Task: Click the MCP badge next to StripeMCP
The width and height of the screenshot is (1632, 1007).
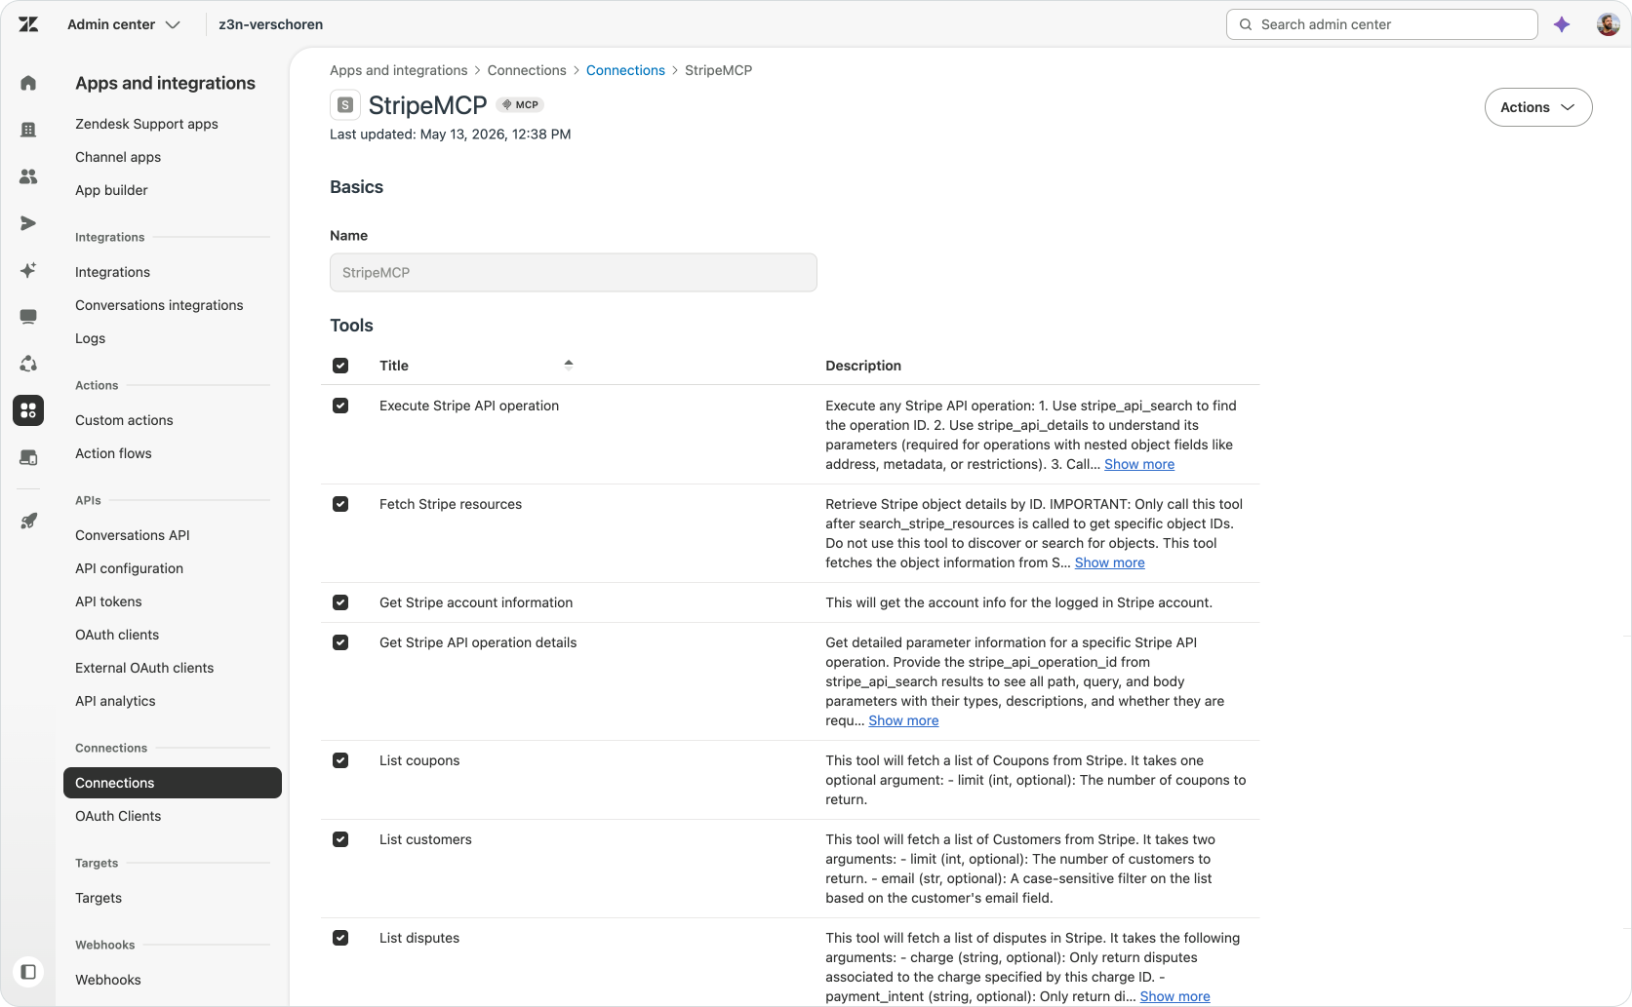Action: coord(520,104)
